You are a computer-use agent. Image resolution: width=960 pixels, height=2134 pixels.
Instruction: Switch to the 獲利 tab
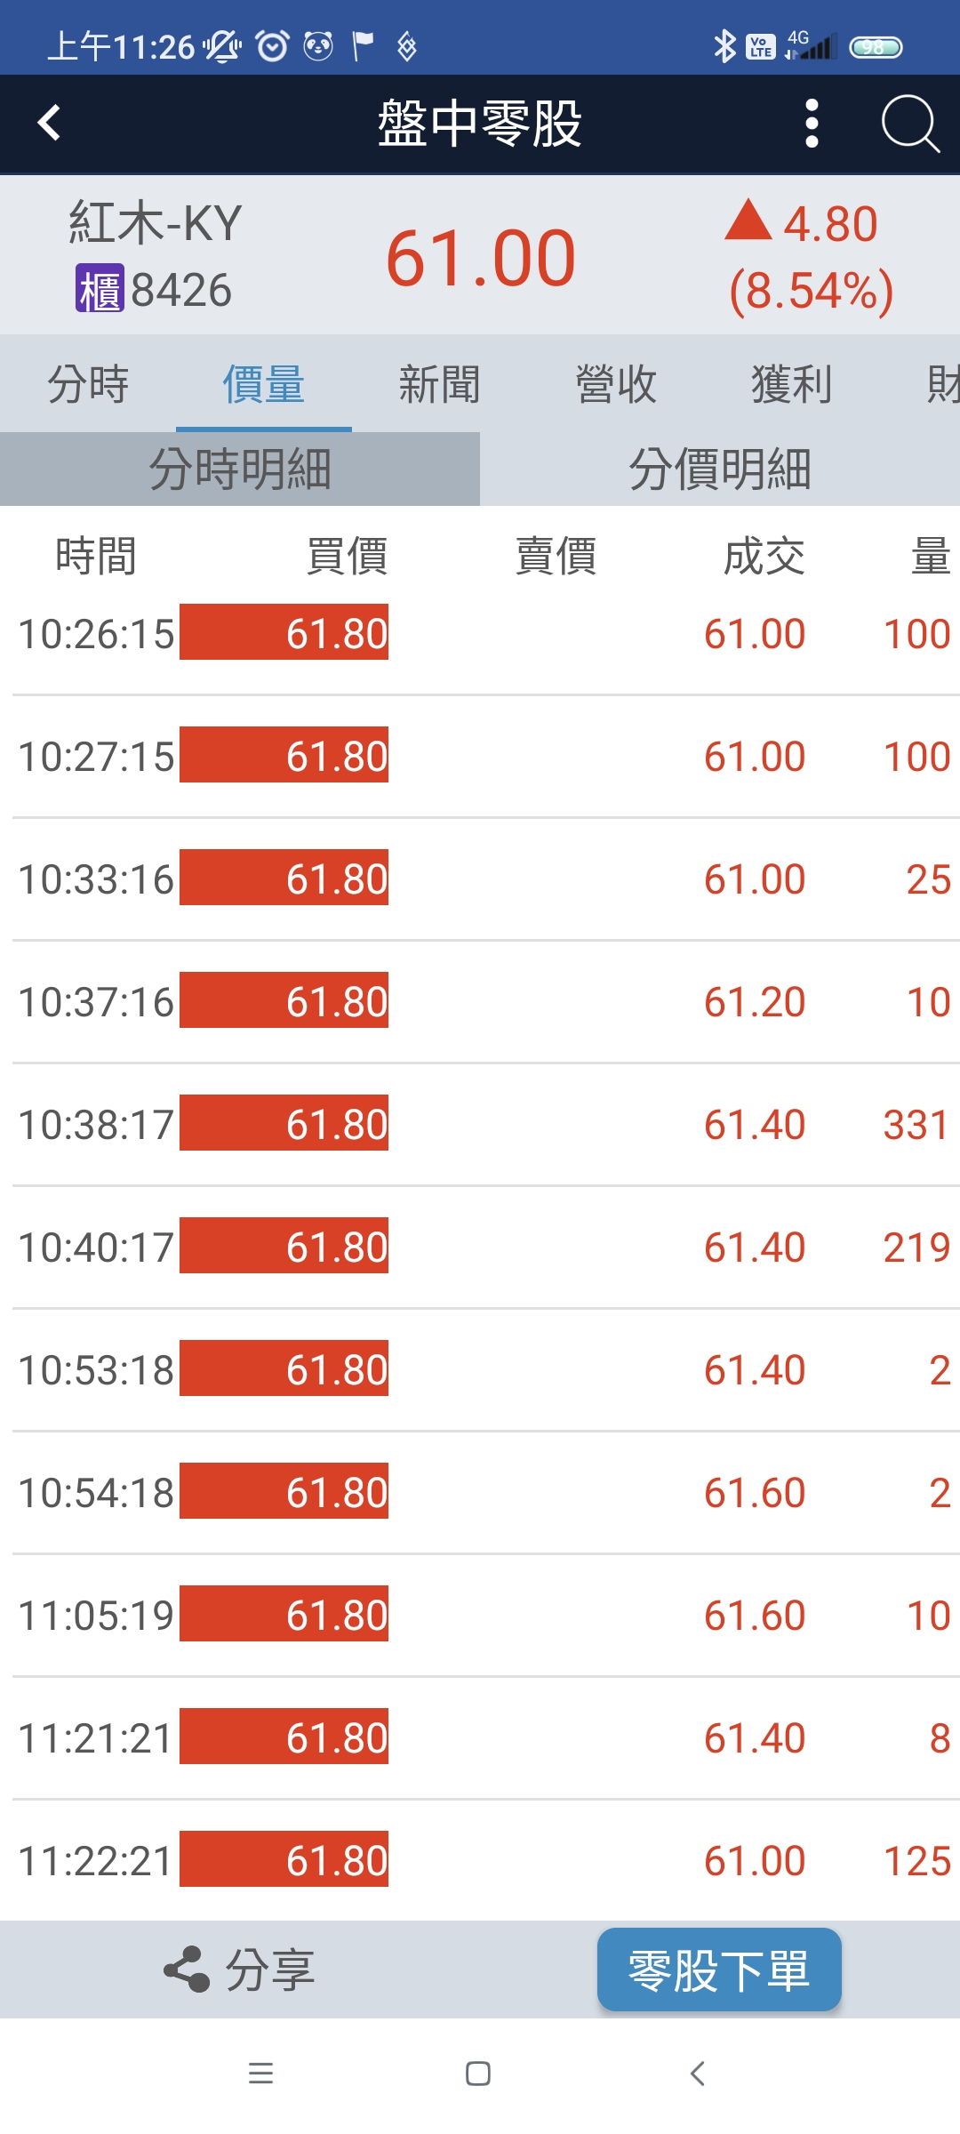coord(791,384)
